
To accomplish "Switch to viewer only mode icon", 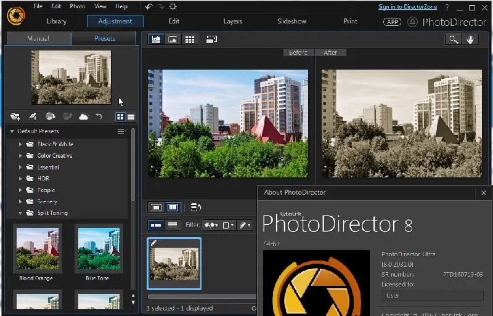I will (173, 39).
